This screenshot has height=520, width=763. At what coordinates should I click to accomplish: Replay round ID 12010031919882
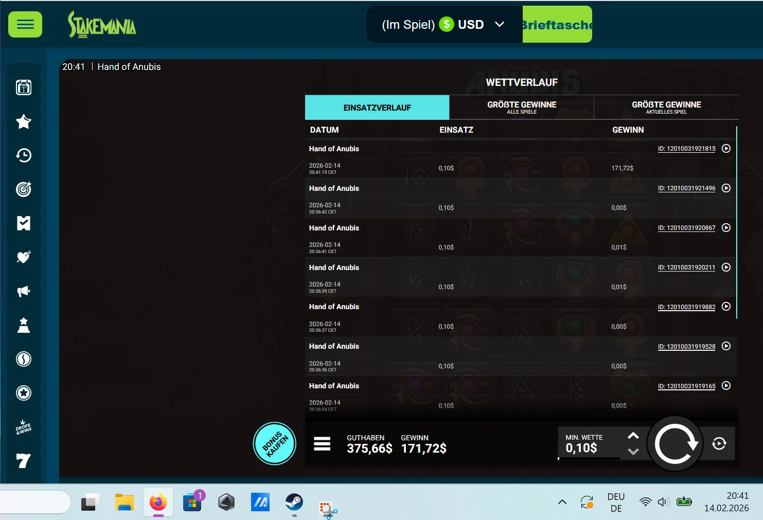coord(726,307)
